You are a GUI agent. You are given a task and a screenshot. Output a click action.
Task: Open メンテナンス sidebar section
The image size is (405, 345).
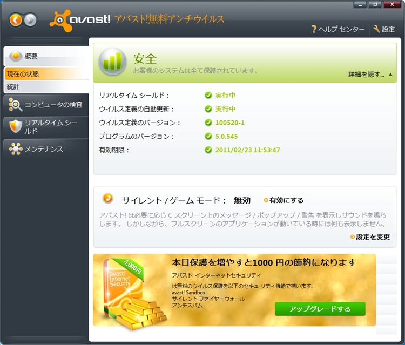tap(46, 149)
